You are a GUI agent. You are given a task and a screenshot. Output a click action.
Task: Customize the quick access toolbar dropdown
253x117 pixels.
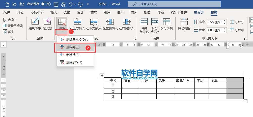[x=88, y=4]
